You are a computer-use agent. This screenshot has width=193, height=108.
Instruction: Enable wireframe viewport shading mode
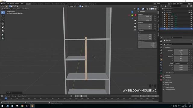tap(150, 9)
